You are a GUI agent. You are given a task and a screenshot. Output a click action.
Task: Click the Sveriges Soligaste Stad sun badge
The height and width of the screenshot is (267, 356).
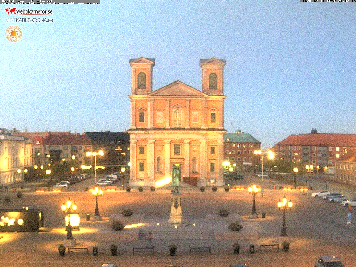(x=14, y=34)
